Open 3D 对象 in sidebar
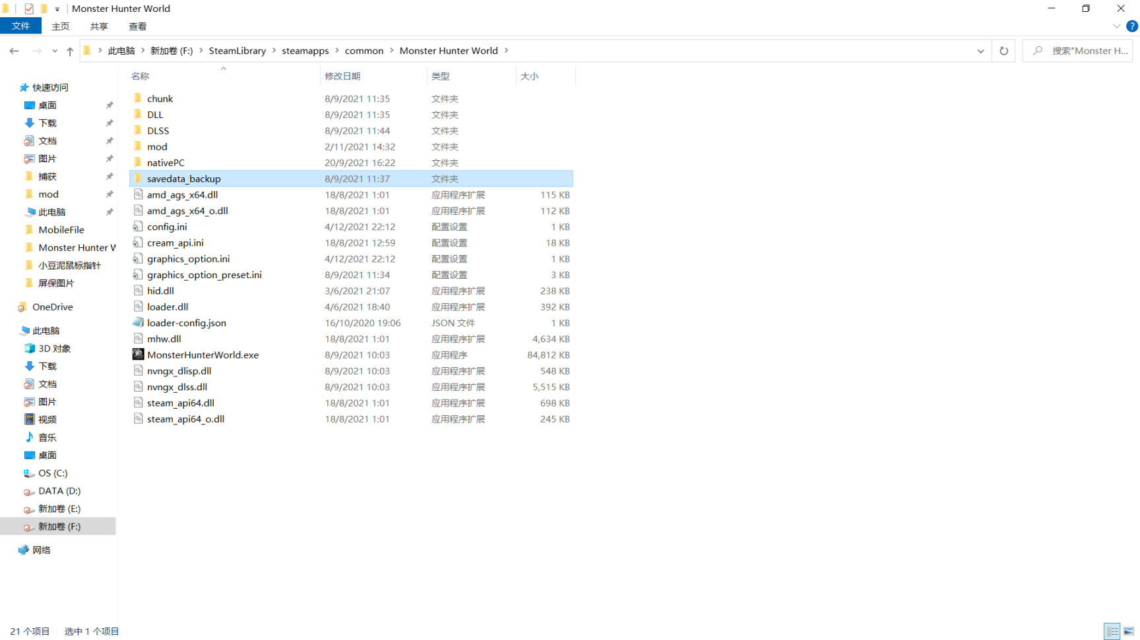The height and width of the screenshot is (640, 1140). [x=54, y=349]
